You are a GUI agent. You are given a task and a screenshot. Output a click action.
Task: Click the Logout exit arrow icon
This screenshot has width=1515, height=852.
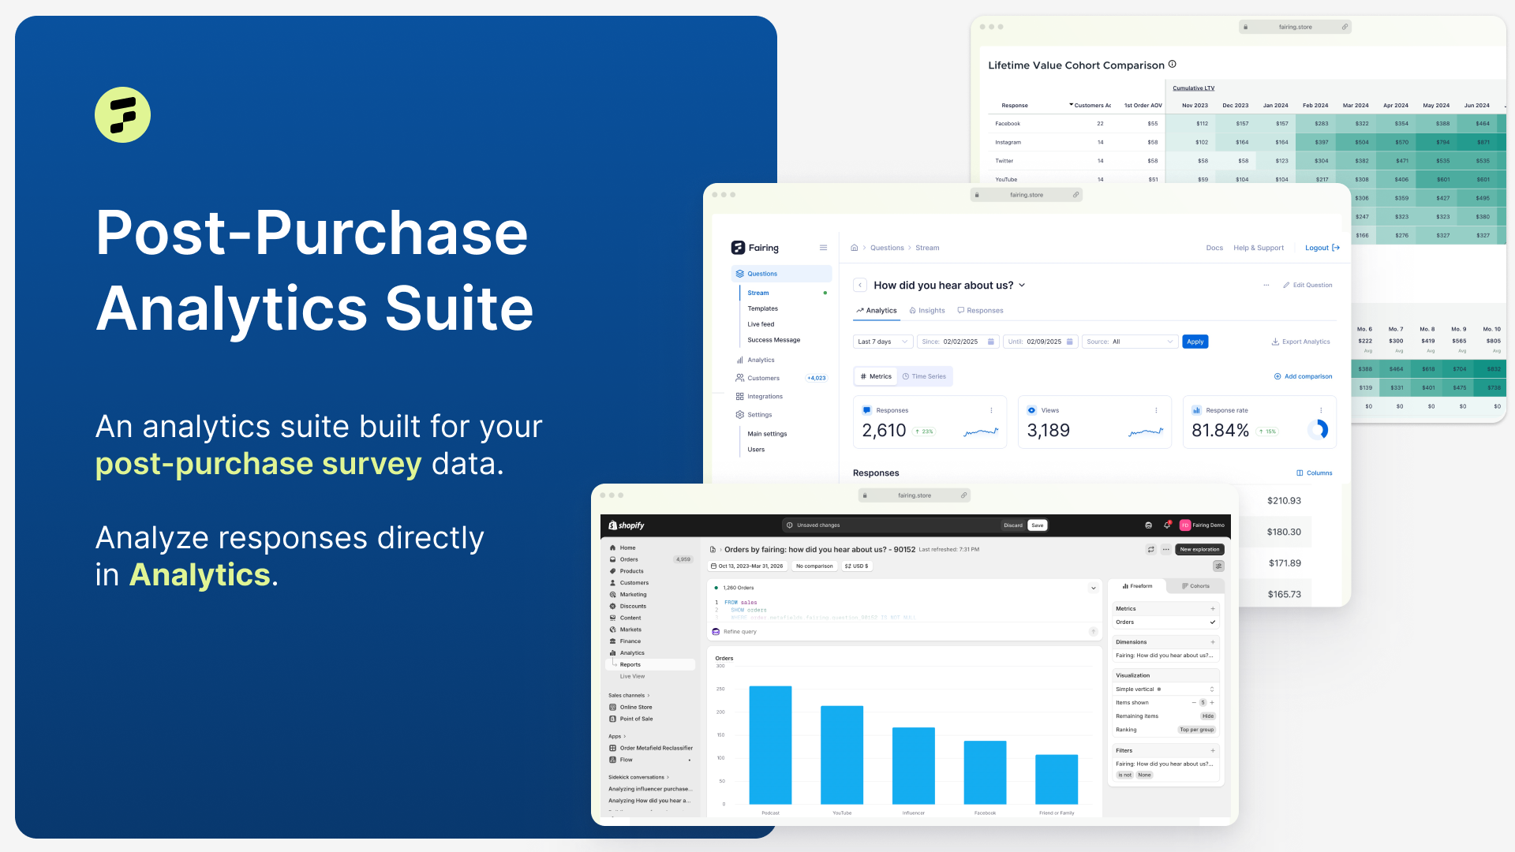point(1336,248)
